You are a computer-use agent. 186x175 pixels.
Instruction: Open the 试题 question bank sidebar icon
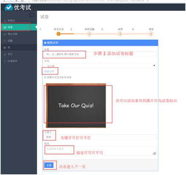tap(5, 41)
